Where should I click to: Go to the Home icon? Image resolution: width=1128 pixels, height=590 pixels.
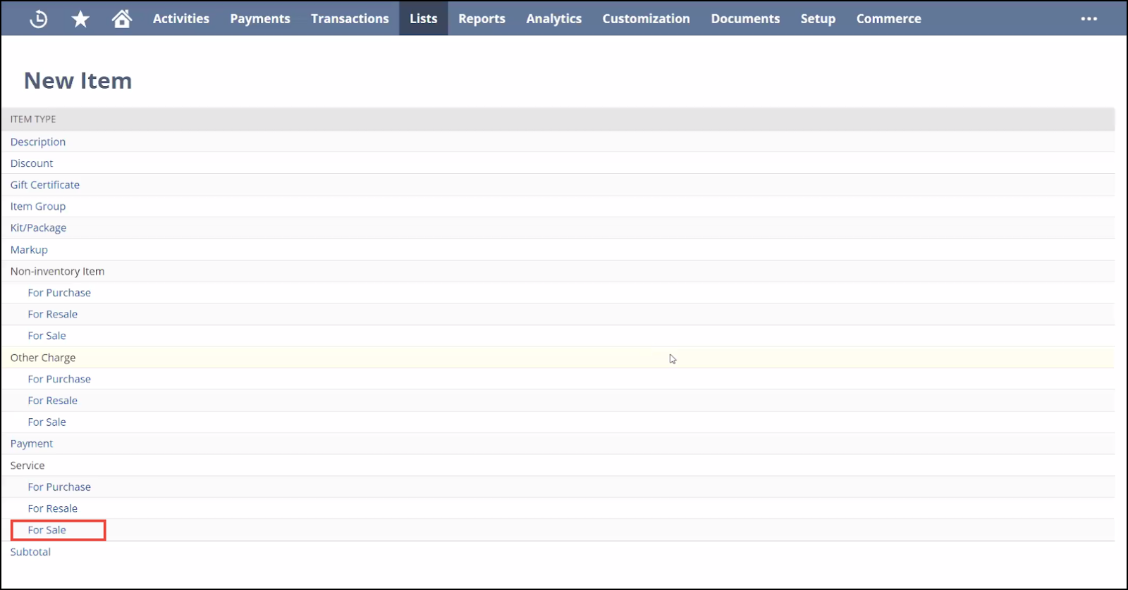[x=122, y=19]
